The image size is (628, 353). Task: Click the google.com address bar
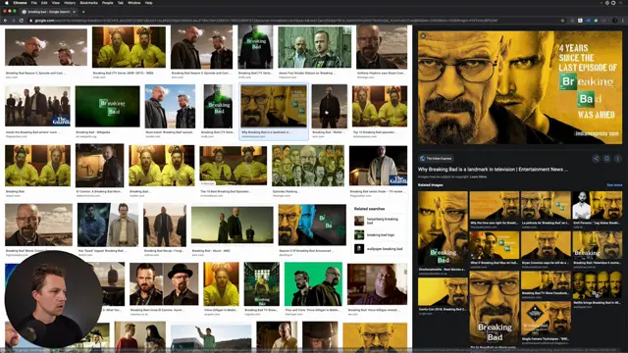[x=294, y=21]
